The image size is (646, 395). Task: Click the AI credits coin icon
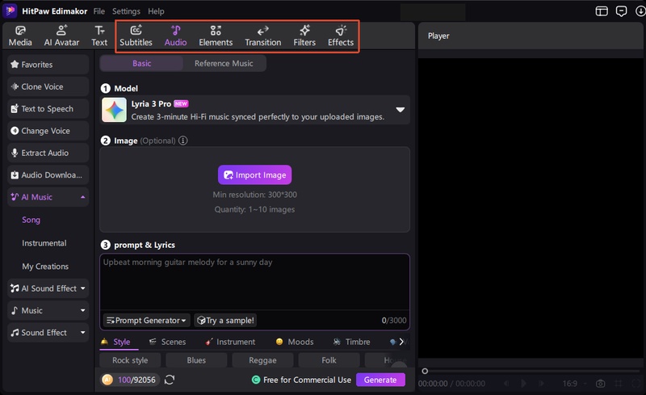point(107,380)
